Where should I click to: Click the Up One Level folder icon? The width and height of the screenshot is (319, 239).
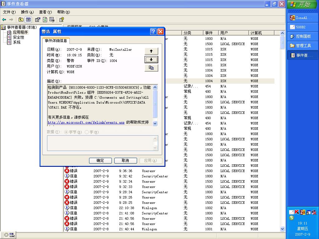tap(21, 20)
